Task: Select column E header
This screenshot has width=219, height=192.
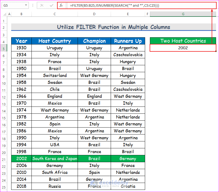Action: (128, 14)
